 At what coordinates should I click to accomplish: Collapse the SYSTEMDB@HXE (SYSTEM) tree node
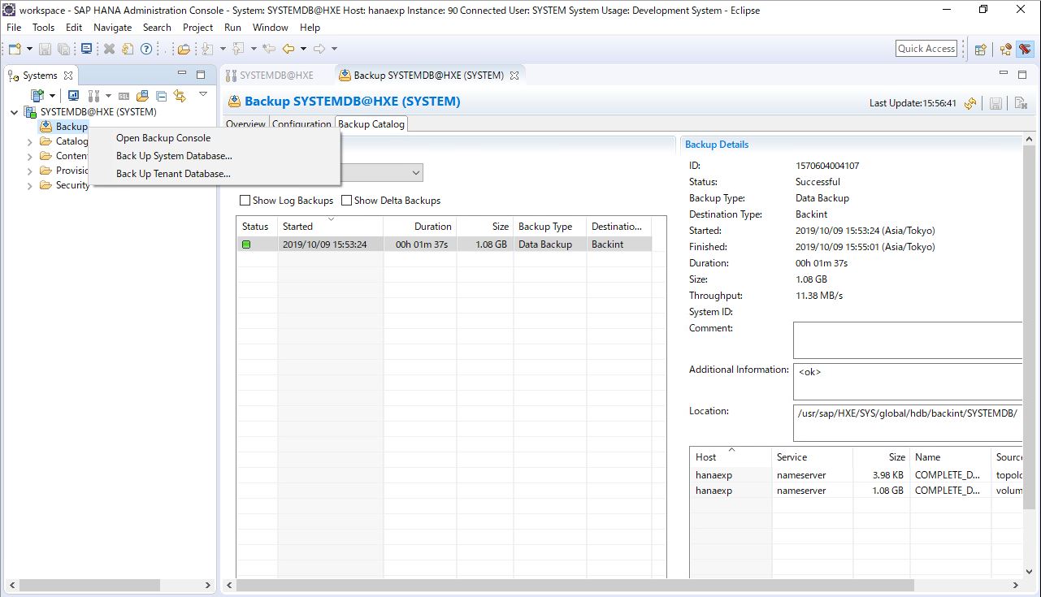(14, 112)
